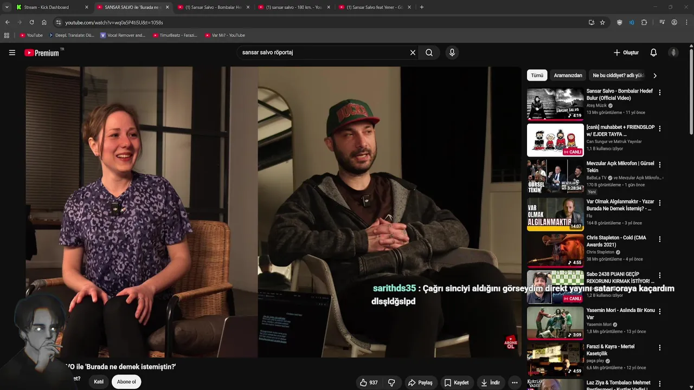694x390 pixels.
Task: Open the browser three-dot menu
Action: click(x=687, y=22)
